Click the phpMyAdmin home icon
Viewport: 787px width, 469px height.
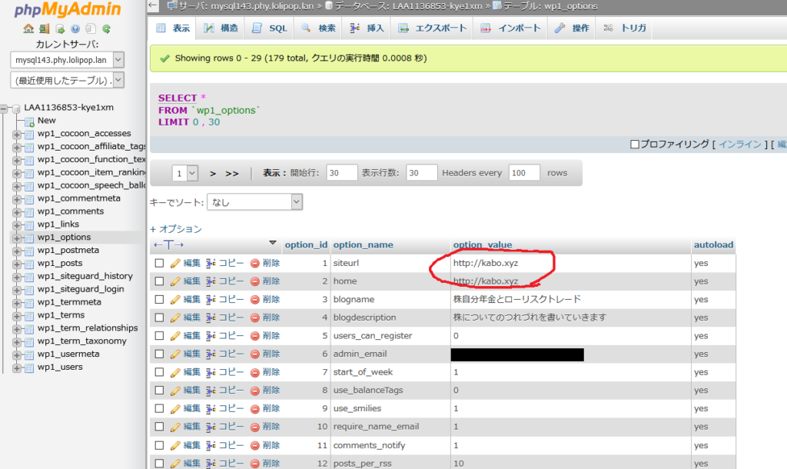(x=28, y=29)
